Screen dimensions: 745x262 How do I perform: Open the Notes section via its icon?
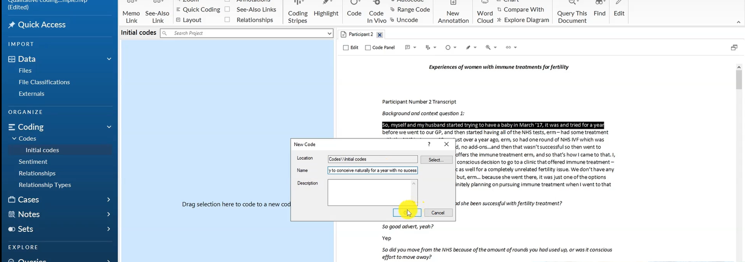(12, 214)
